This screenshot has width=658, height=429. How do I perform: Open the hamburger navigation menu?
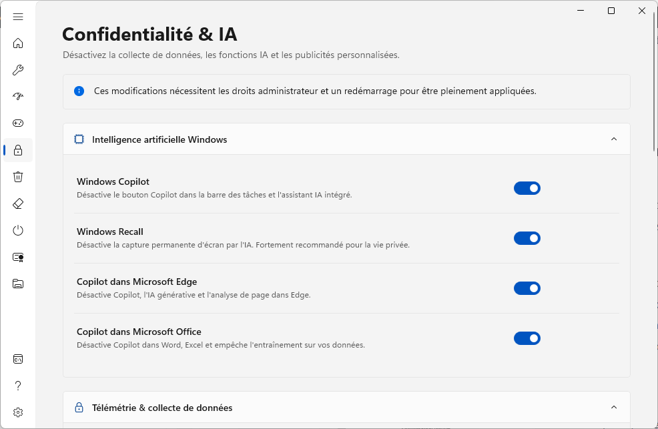tap(17, 17)
